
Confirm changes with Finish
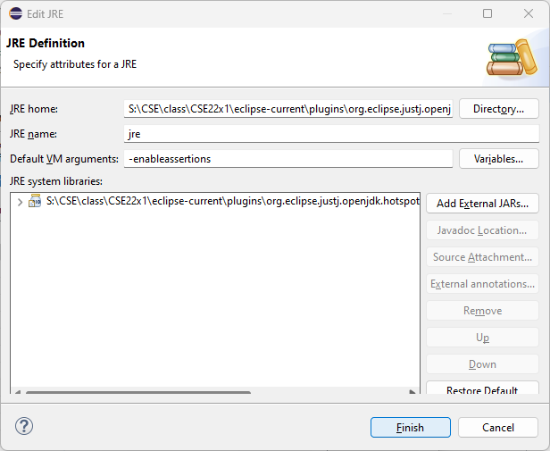coord(410,428)
